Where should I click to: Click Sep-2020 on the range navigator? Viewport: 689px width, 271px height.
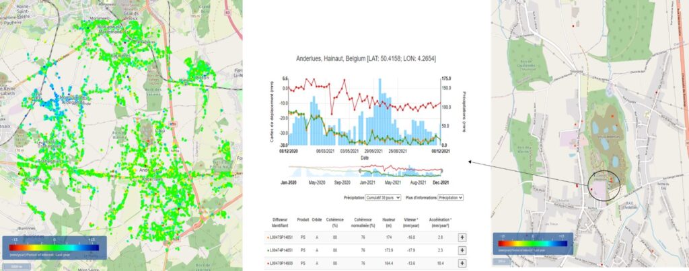pyautogui.click(x=342, y=182)
